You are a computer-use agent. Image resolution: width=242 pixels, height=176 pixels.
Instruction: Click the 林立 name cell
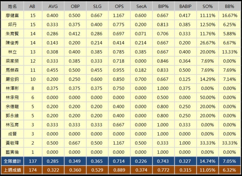click(12, 52)
